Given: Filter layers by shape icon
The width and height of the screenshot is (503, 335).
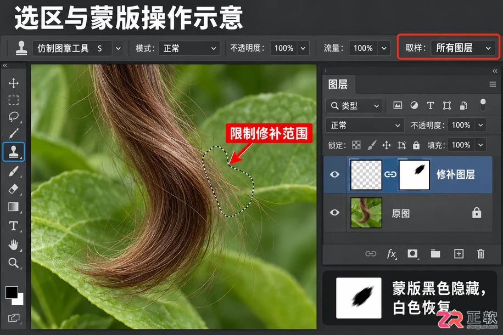Looking at the screenshot, I should (447, 105).
